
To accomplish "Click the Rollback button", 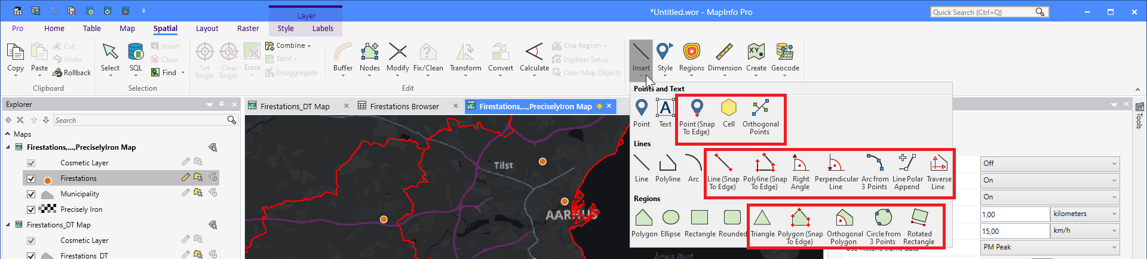I will tap(72, 73).
